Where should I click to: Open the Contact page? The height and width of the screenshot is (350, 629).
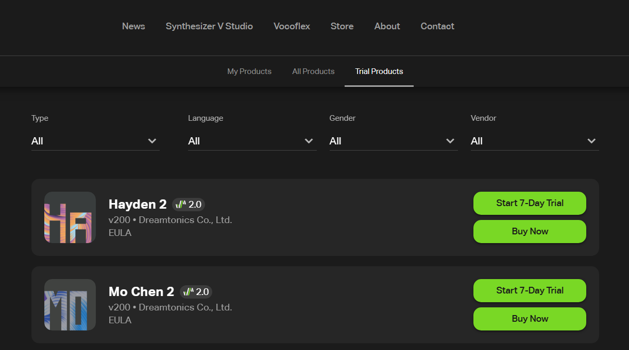(x=437, y=26)
